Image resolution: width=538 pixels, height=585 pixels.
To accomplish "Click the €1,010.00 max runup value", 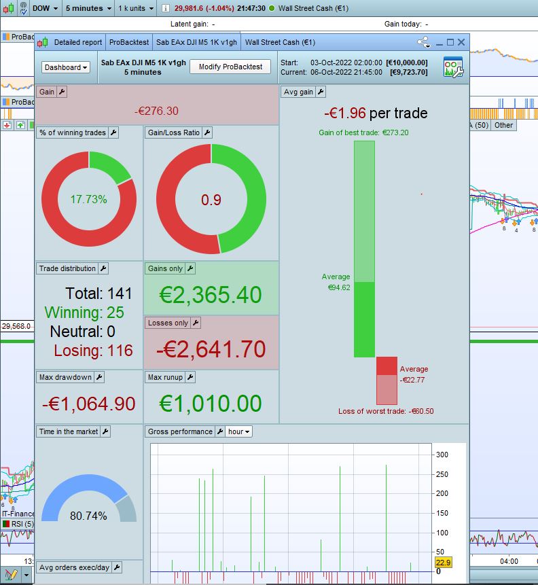I will click(211, 404).
